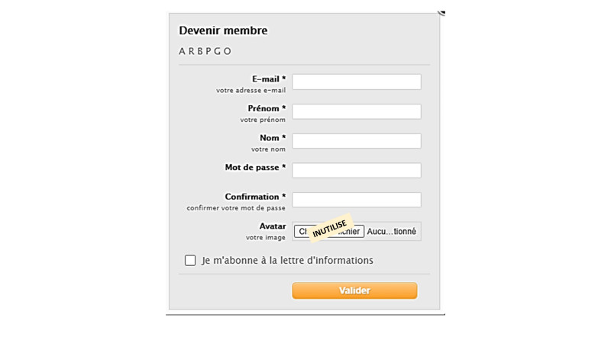611x343 pixels.
Task: Enable the newsletter subscription checkbox
Action: click(x=190, y=261)
